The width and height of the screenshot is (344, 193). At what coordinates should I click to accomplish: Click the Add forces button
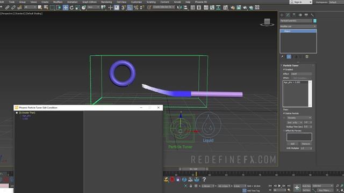292,144
